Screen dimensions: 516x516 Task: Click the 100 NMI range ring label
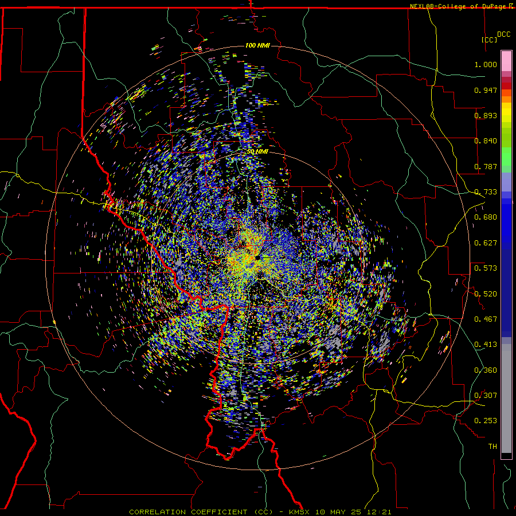pyautogui.click(x=257, y=45)
